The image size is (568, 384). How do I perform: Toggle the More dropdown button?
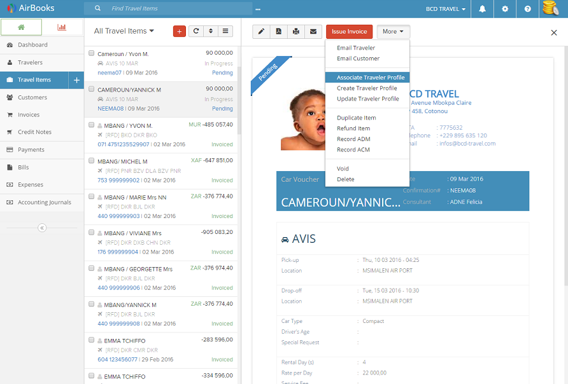coord(393,31)
